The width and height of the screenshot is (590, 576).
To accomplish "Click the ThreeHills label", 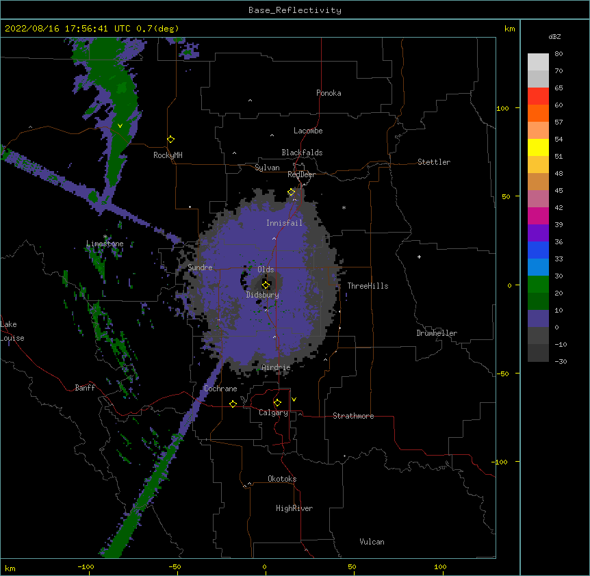I will 368,286.
